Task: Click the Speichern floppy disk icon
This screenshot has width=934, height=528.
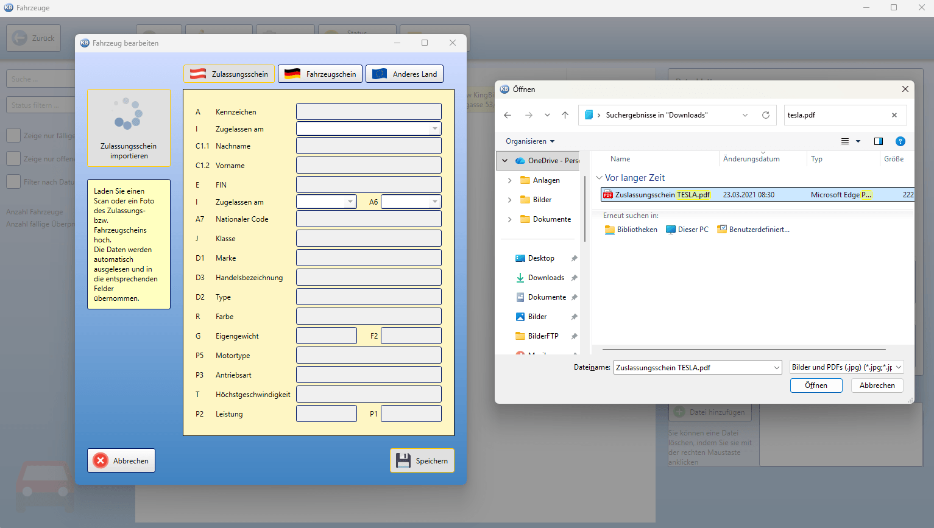Action: [x=403, y=460]
